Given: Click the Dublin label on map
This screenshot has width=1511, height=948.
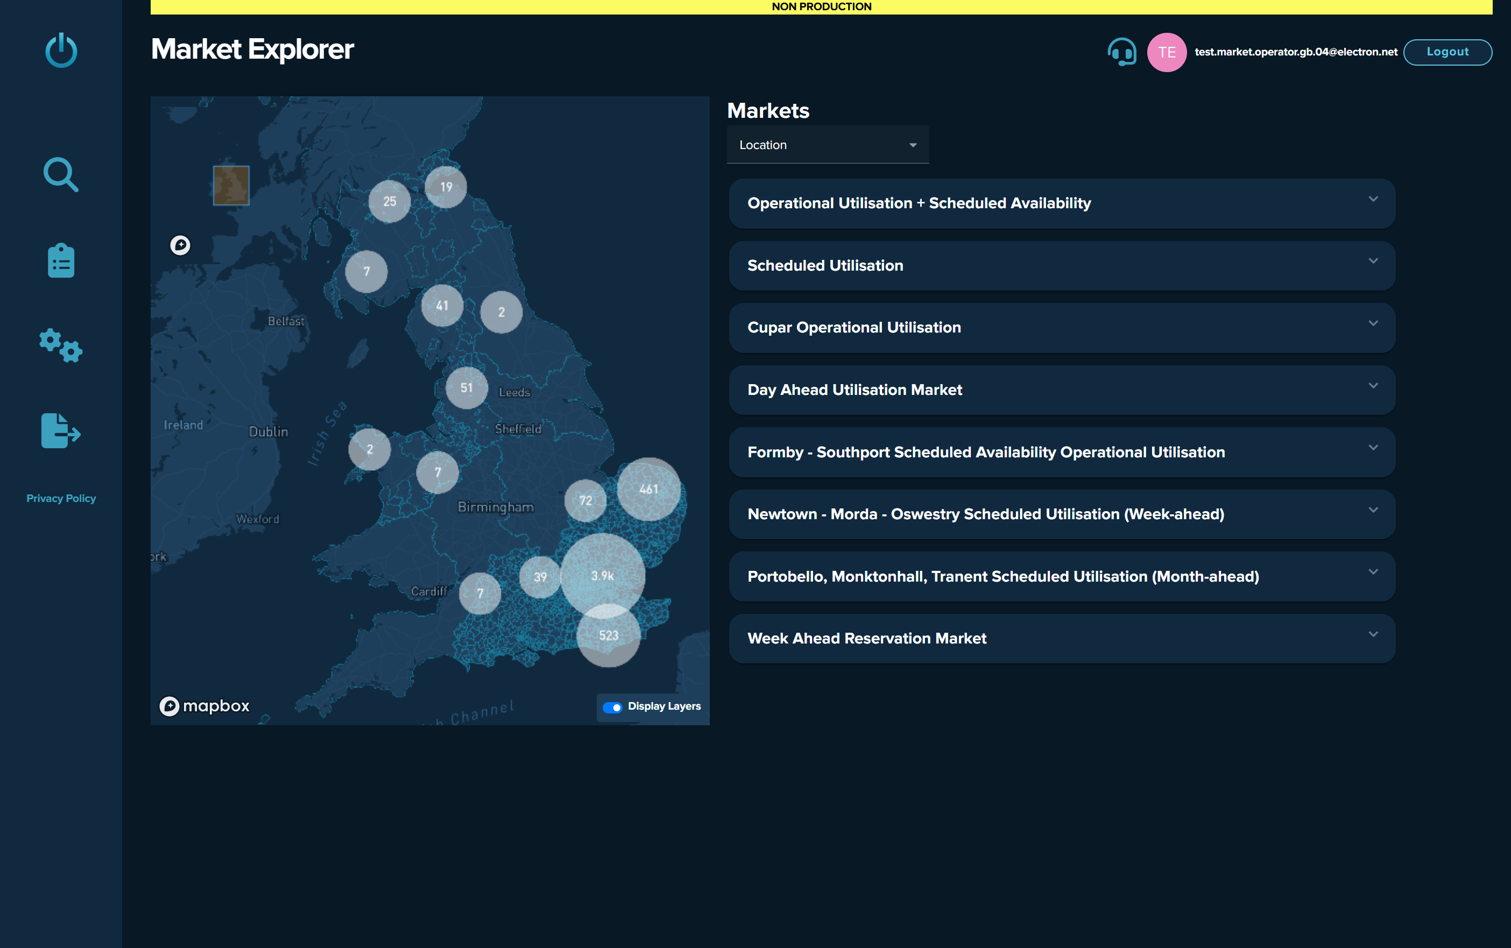Looking at the screenshot, I should pyautogui.click(x=269, y=431).
